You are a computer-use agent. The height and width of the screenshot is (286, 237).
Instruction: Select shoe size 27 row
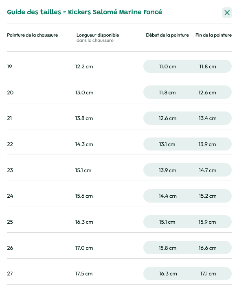tap(119, 274)
